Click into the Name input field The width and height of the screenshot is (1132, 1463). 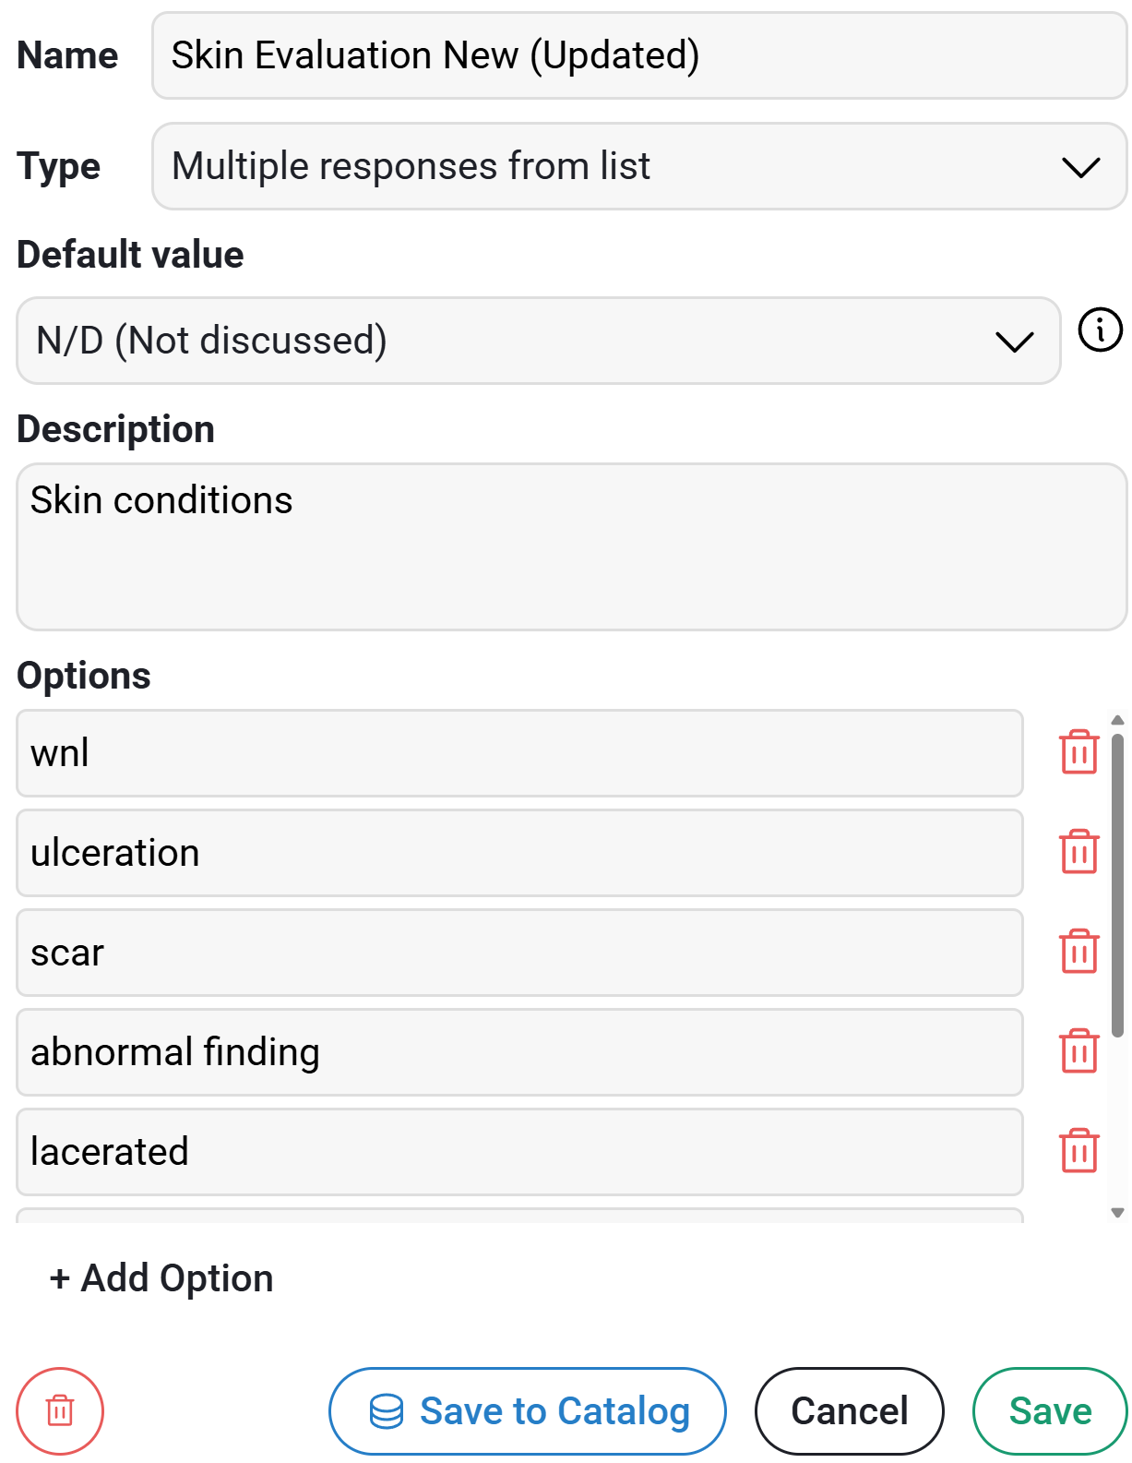(x=638, y=55)
